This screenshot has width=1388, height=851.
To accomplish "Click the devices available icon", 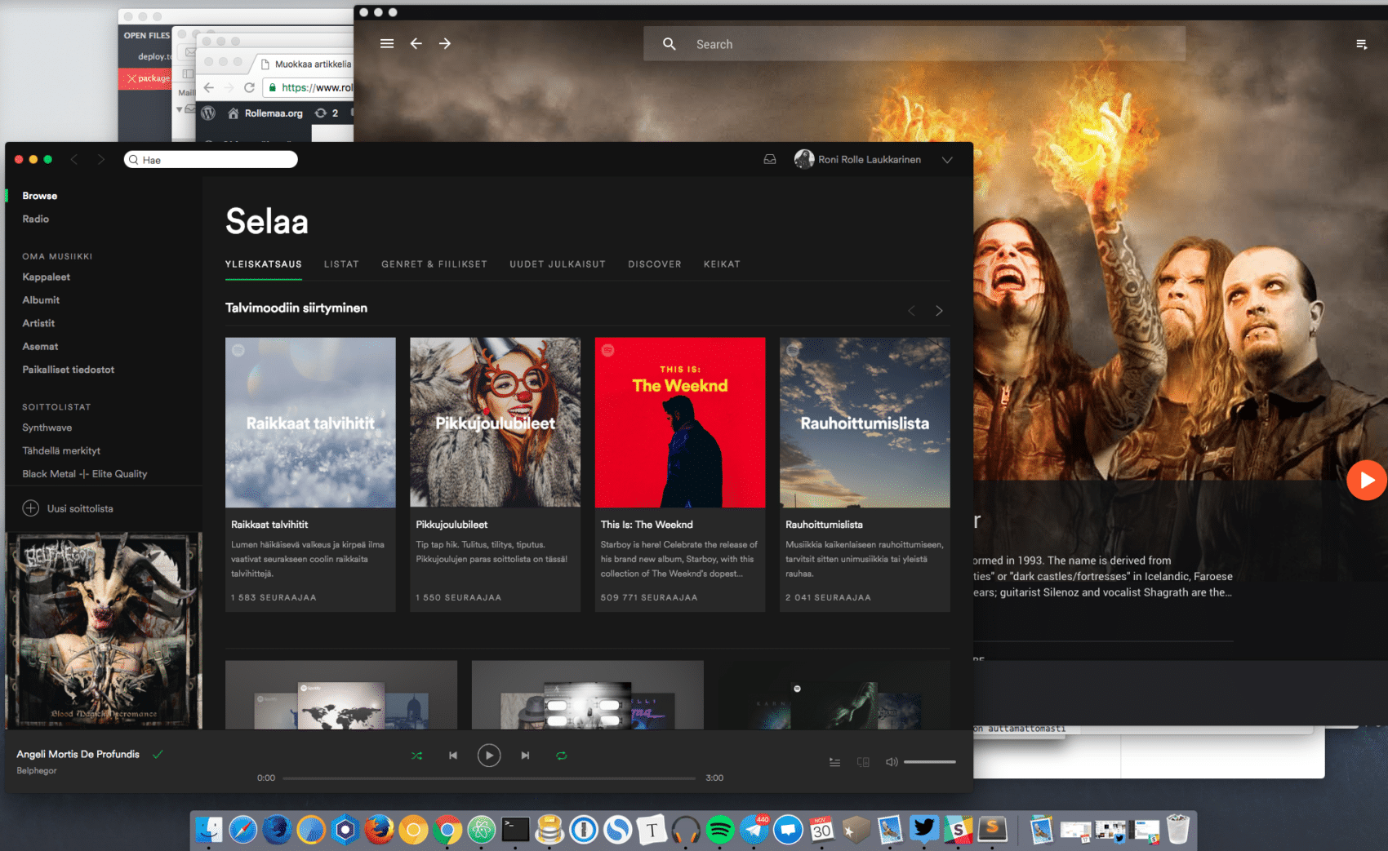I will point(863,762).
